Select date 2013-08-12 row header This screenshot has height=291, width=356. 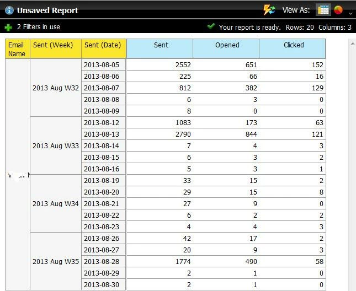104,122
